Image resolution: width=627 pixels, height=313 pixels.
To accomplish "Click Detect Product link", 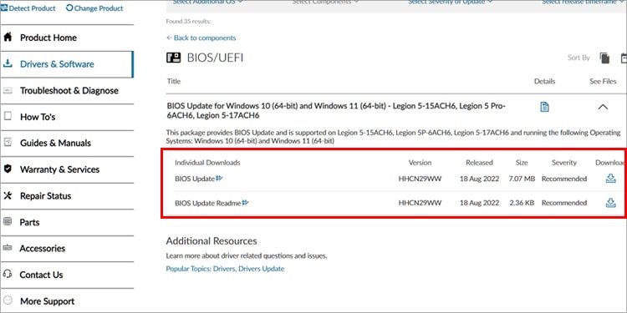I will point(28,8).
